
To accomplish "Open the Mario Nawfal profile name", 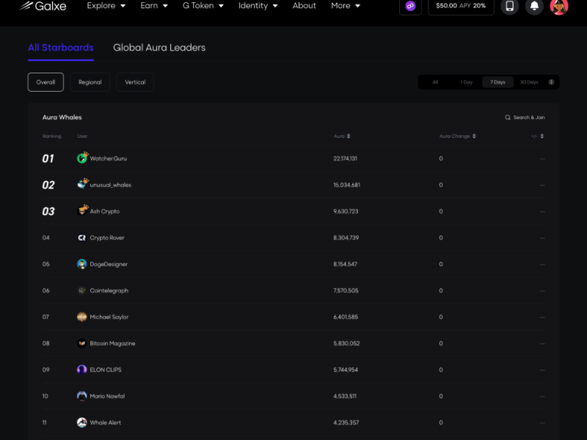I will pos(107,396).
